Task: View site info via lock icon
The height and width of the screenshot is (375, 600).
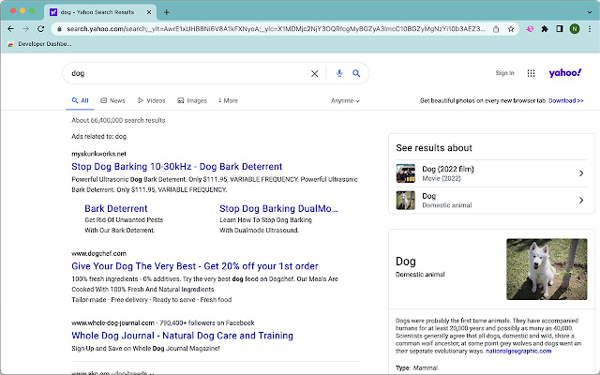Action: click(59, 29)
